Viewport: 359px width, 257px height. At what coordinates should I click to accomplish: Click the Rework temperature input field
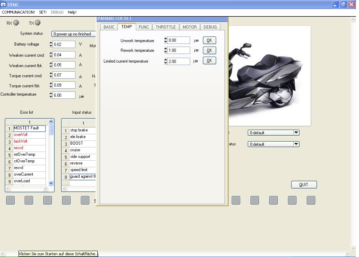178,50
